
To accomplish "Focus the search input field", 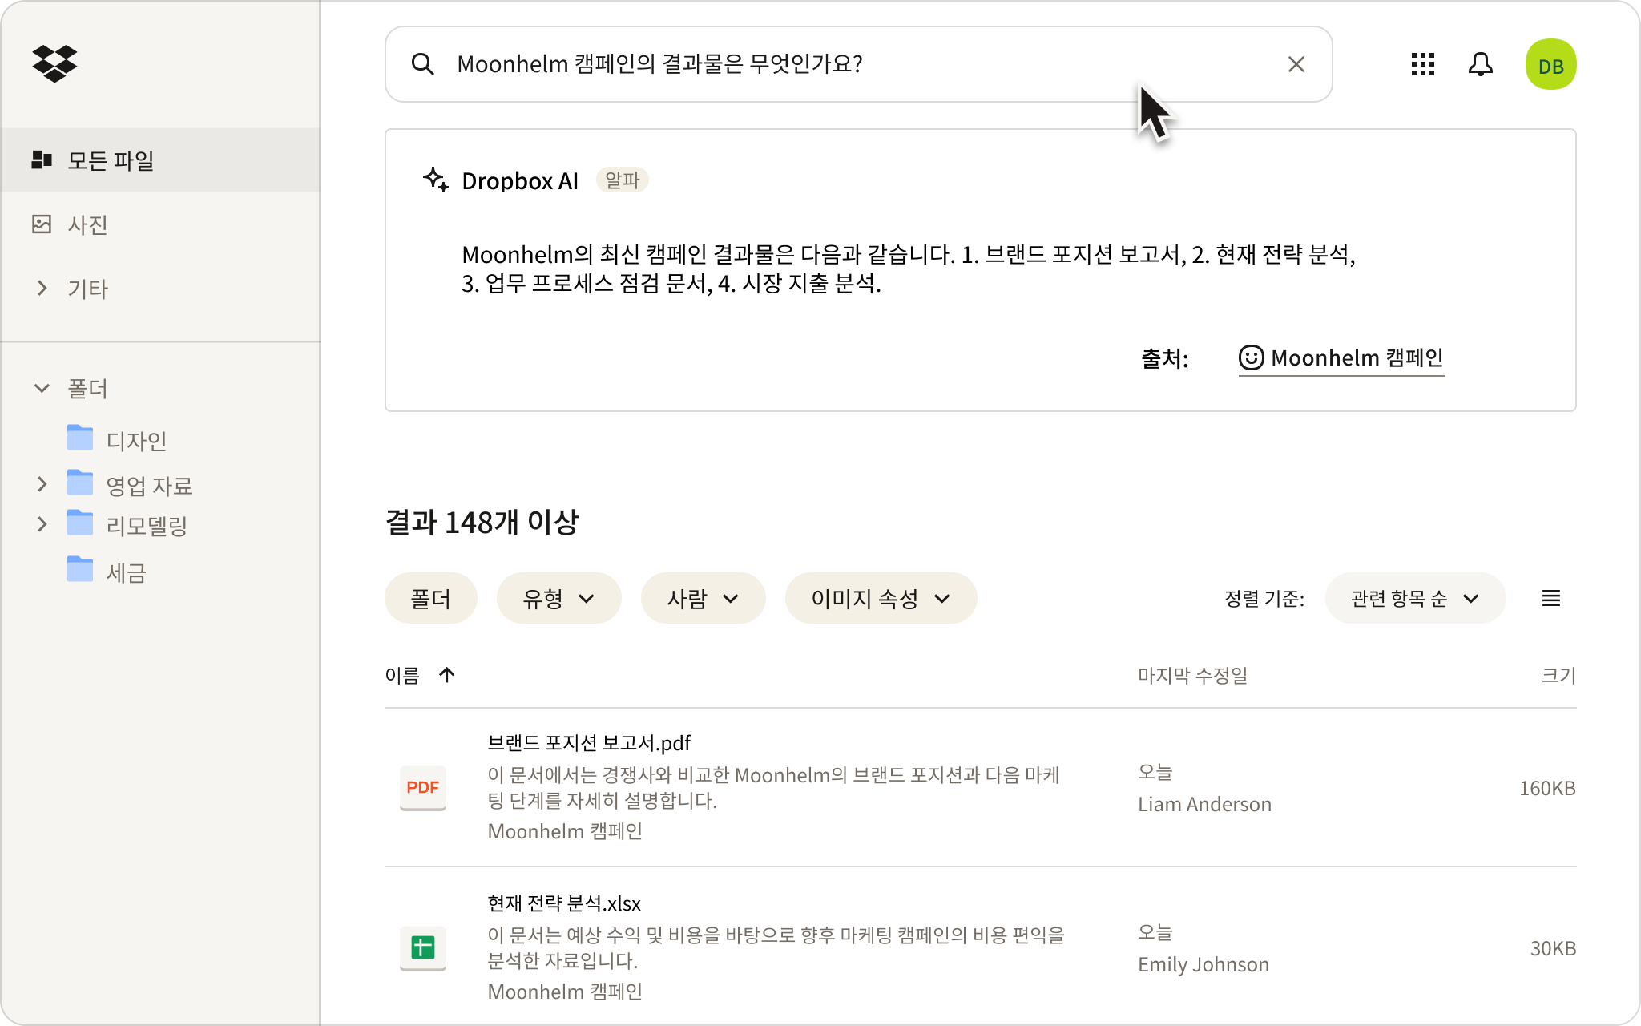I will (858, 64).
